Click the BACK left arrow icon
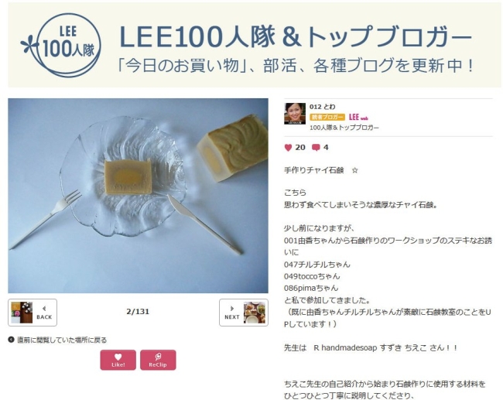Viewport: 503px width, 400px height. (x=44, y=308)
